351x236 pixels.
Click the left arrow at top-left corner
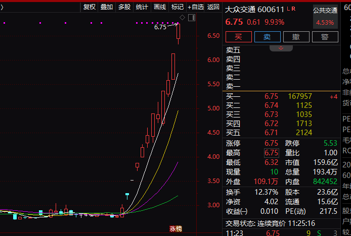(2, 8)
